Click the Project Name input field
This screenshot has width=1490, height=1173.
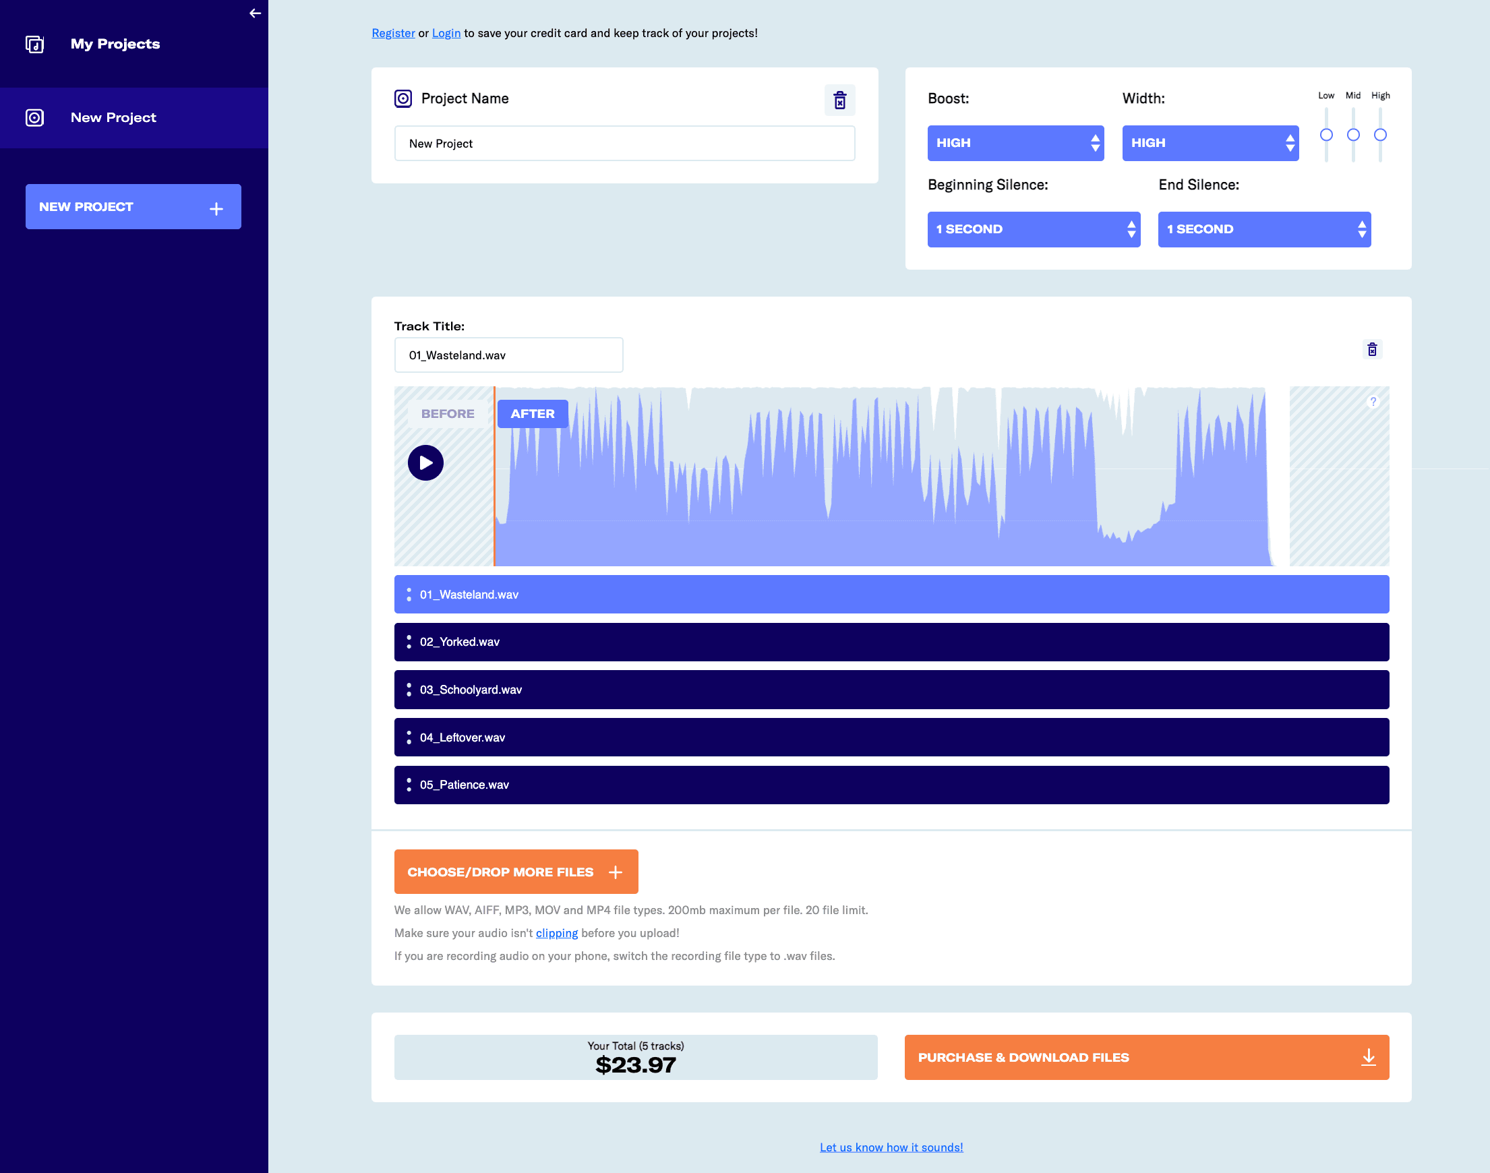624,144
